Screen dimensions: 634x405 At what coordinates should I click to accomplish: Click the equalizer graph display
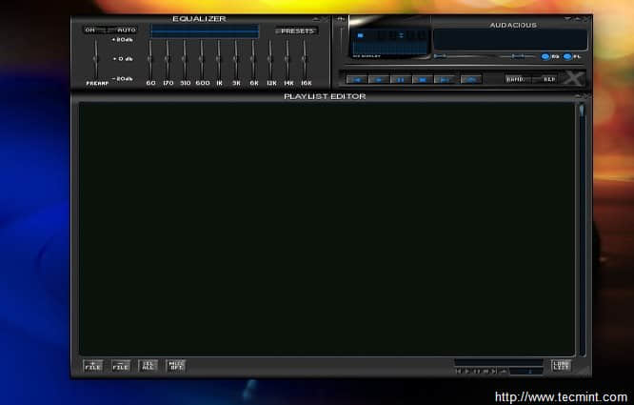204,31
